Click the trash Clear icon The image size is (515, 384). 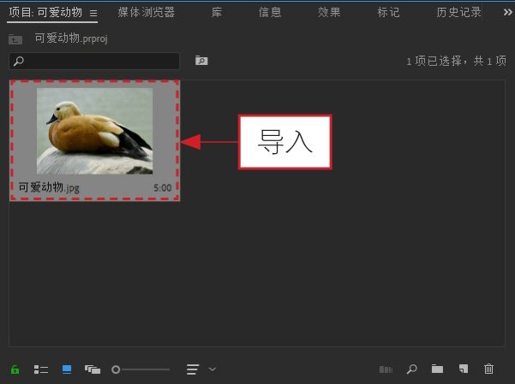(488, 369)
